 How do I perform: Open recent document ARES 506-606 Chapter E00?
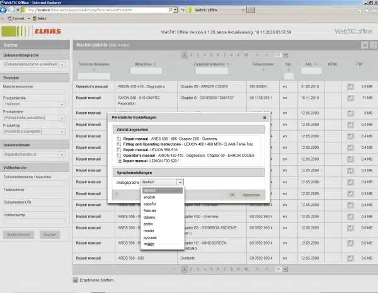170,139
